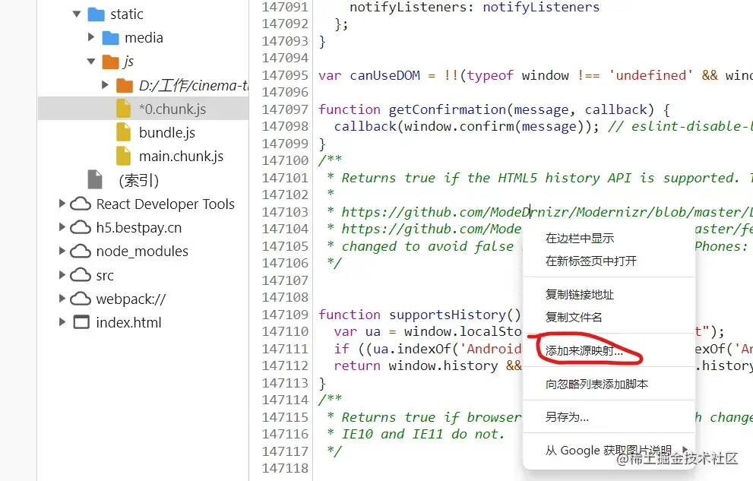Click the media folder icon
Viewport: 753px width, 481px height.
[x=110, y=37]
